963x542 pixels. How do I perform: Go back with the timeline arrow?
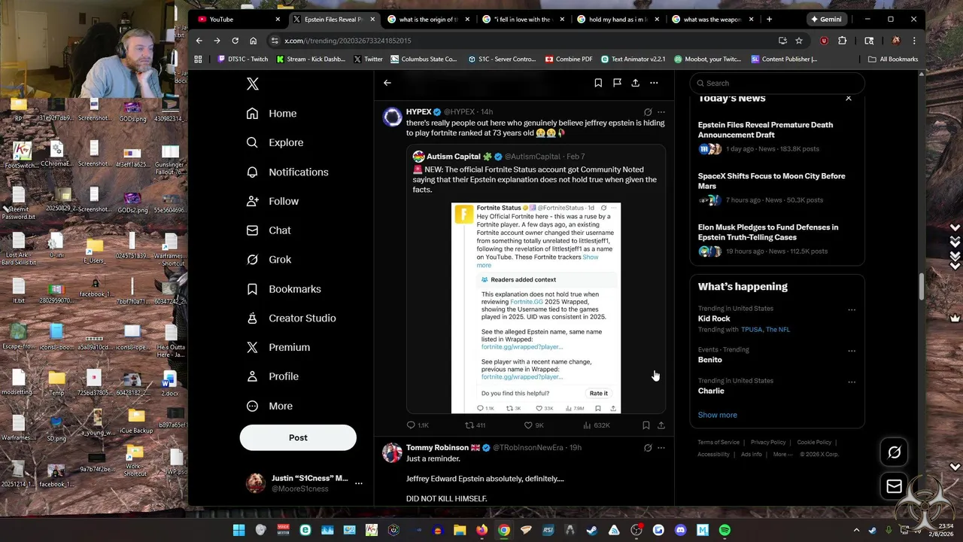[387, 83]
